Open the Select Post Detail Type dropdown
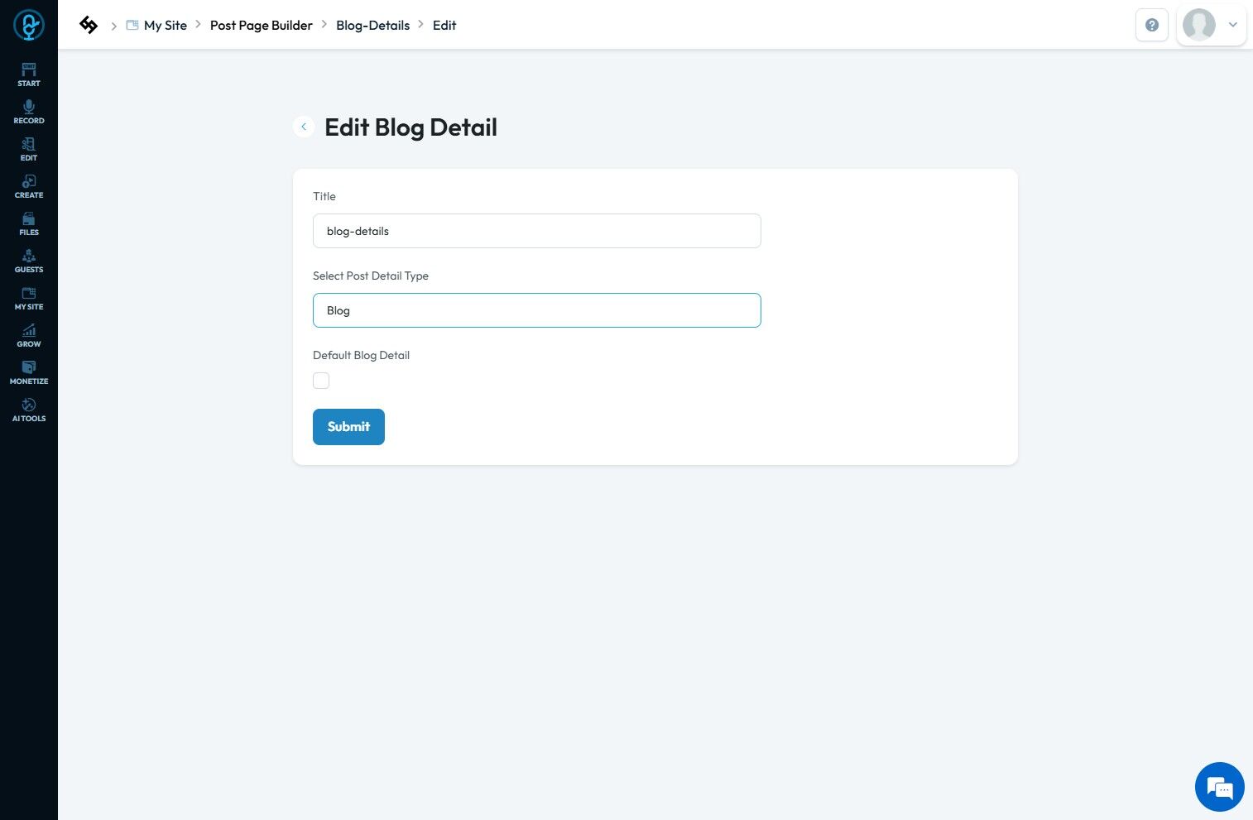1253x820 pixels. point(536,310)
